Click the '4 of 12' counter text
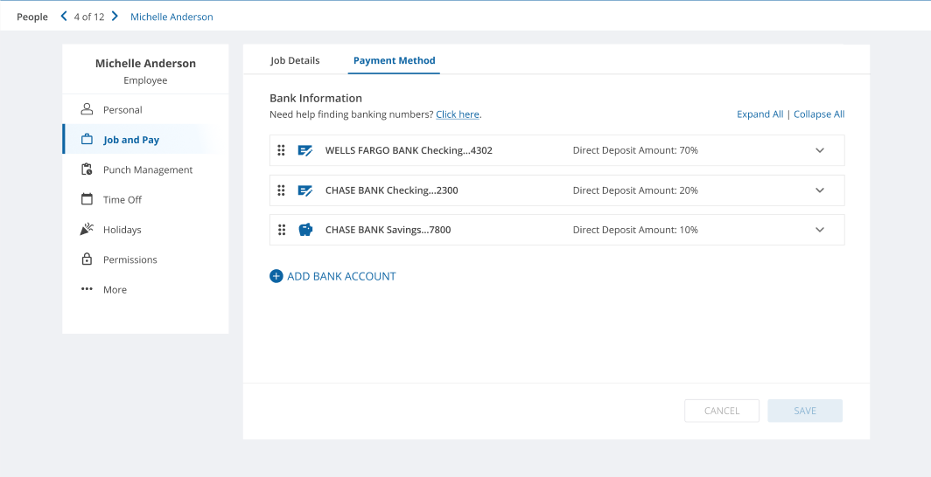 (89, 17)
